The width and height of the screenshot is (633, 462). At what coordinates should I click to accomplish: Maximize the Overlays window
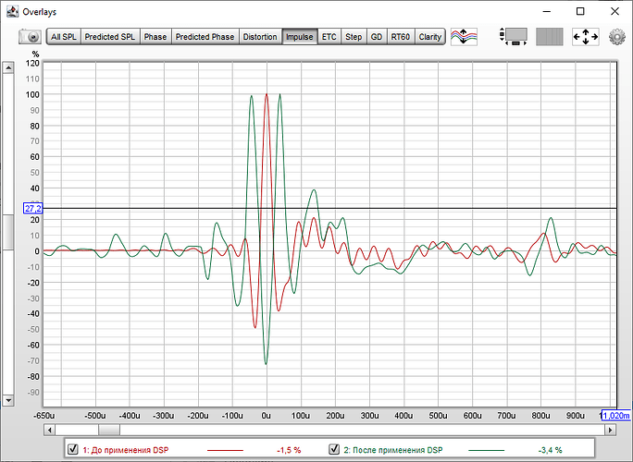(x=580, y=11)
